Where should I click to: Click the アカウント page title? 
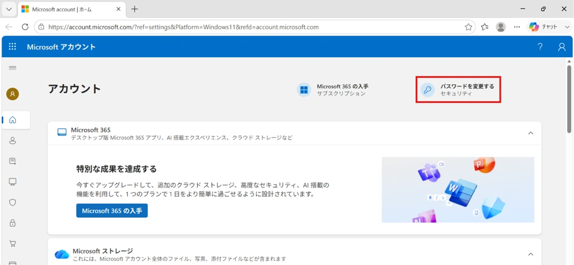pos(74,89)
